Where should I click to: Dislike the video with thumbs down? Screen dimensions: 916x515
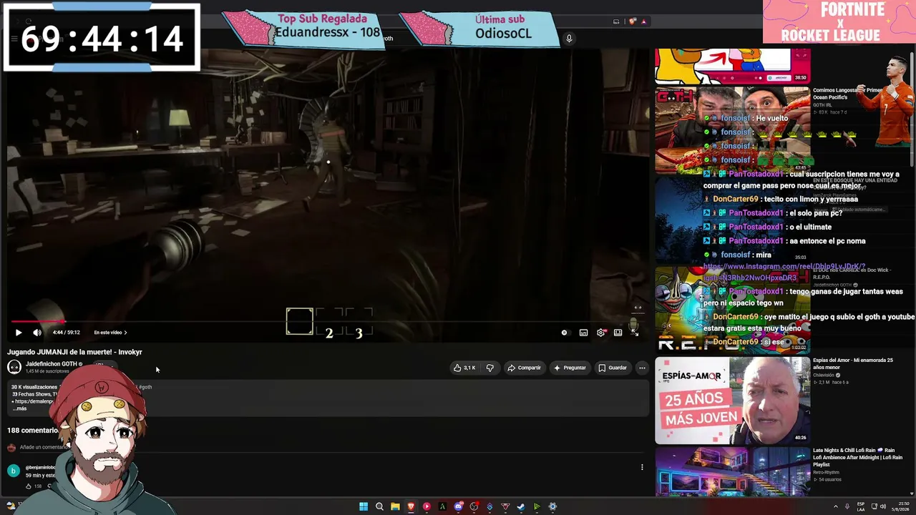pos(490,368)
